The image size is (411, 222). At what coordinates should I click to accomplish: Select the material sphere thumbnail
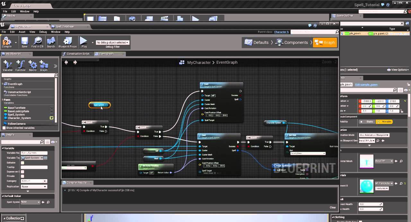point(367,186)
